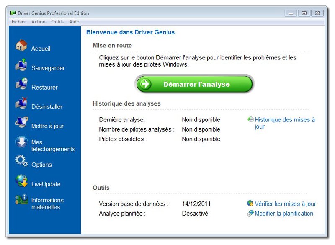Open the Accueil home page
The width and height of the screenshot is (335, 245).
(x=41, y=48)
